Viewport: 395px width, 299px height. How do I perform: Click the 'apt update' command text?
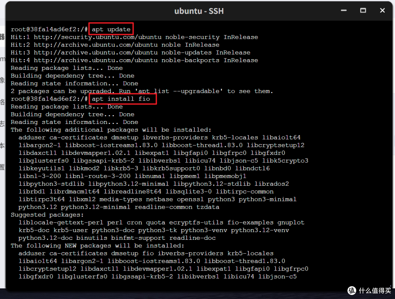(x=111, y=29)
